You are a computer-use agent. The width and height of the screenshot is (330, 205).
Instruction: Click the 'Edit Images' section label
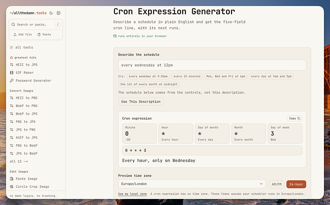coord(19,172)
